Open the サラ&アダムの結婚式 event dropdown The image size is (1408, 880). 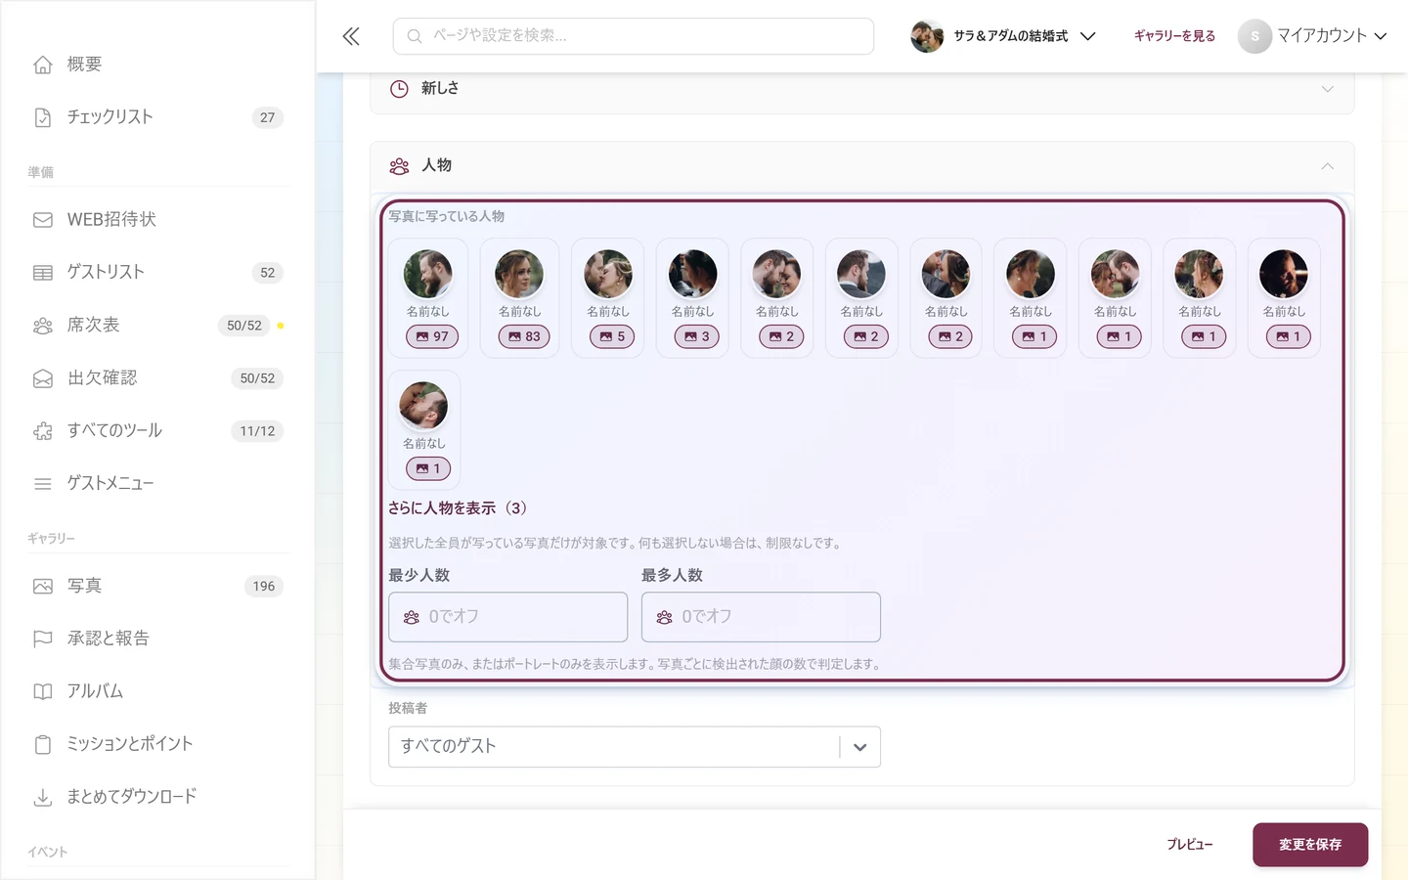[x=1003, y=36]
